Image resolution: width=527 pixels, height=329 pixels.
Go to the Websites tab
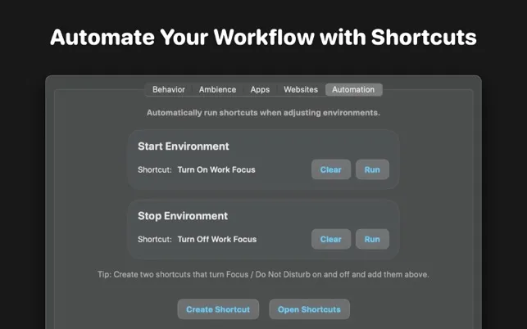tap(301, 90)
